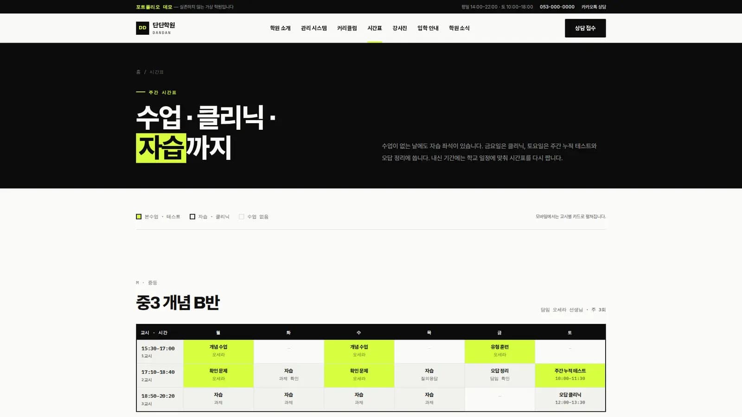
Task: Go to 관리 시스템 page
Action: 314,28
